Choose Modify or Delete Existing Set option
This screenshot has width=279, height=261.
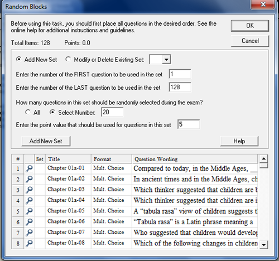(x=68, y=59)
